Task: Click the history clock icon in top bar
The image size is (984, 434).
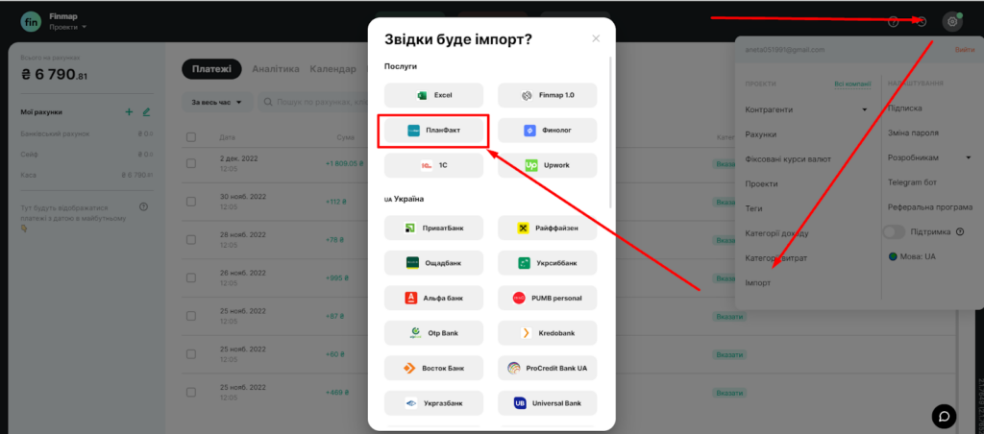Action: tap(922, 22)
